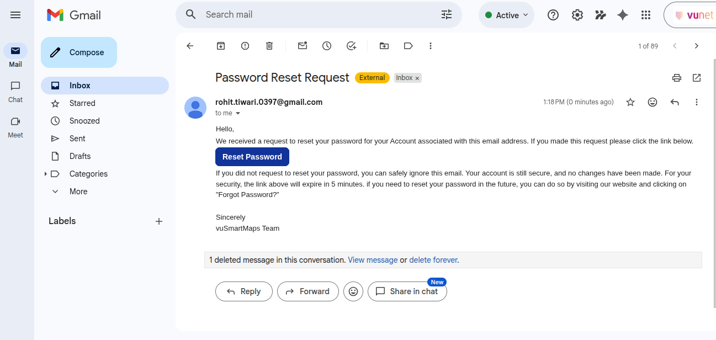Focus the Search mail field
This screenshot has width=716, height=340.
tap(319, 15)
